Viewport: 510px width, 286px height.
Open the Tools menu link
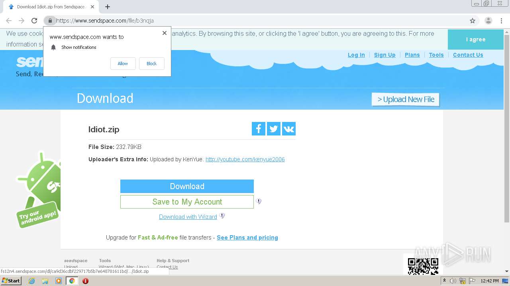436,55
